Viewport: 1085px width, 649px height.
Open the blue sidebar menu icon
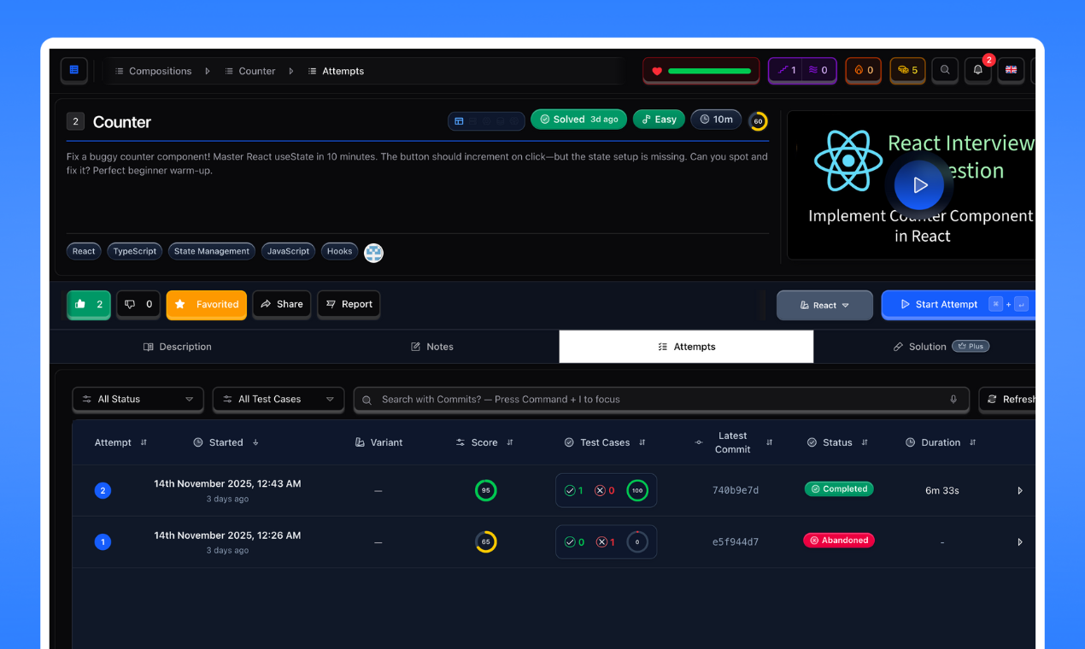(x=73, y=70)
